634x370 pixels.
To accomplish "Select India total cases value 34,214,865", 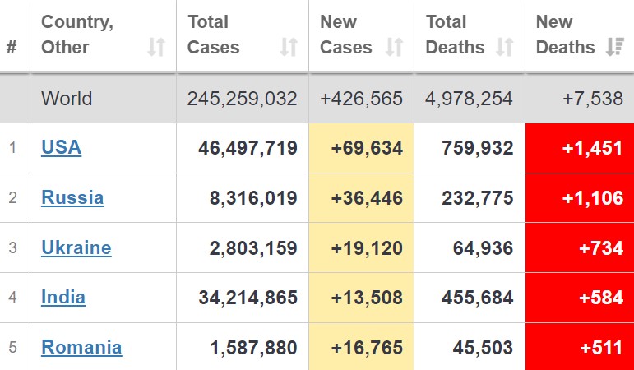I will click(x=248, y=298).
